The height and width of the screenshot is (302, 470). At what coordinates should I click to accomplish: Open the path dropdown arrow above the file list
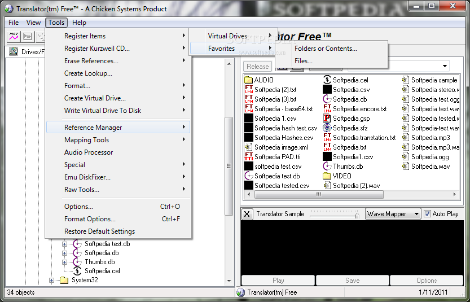[445, 66]
